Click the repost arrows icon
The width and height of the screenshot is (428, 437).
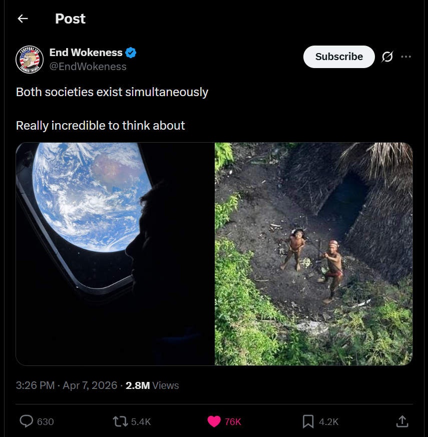coord(120,421)
